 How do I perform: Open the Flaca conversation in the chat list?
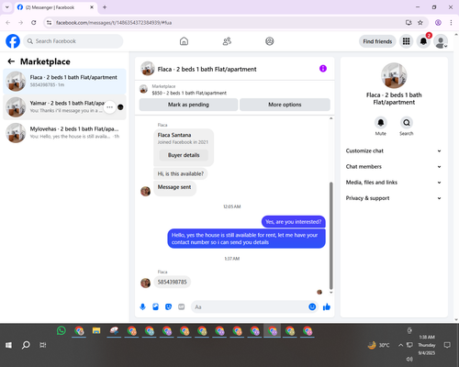pos(64,81)
